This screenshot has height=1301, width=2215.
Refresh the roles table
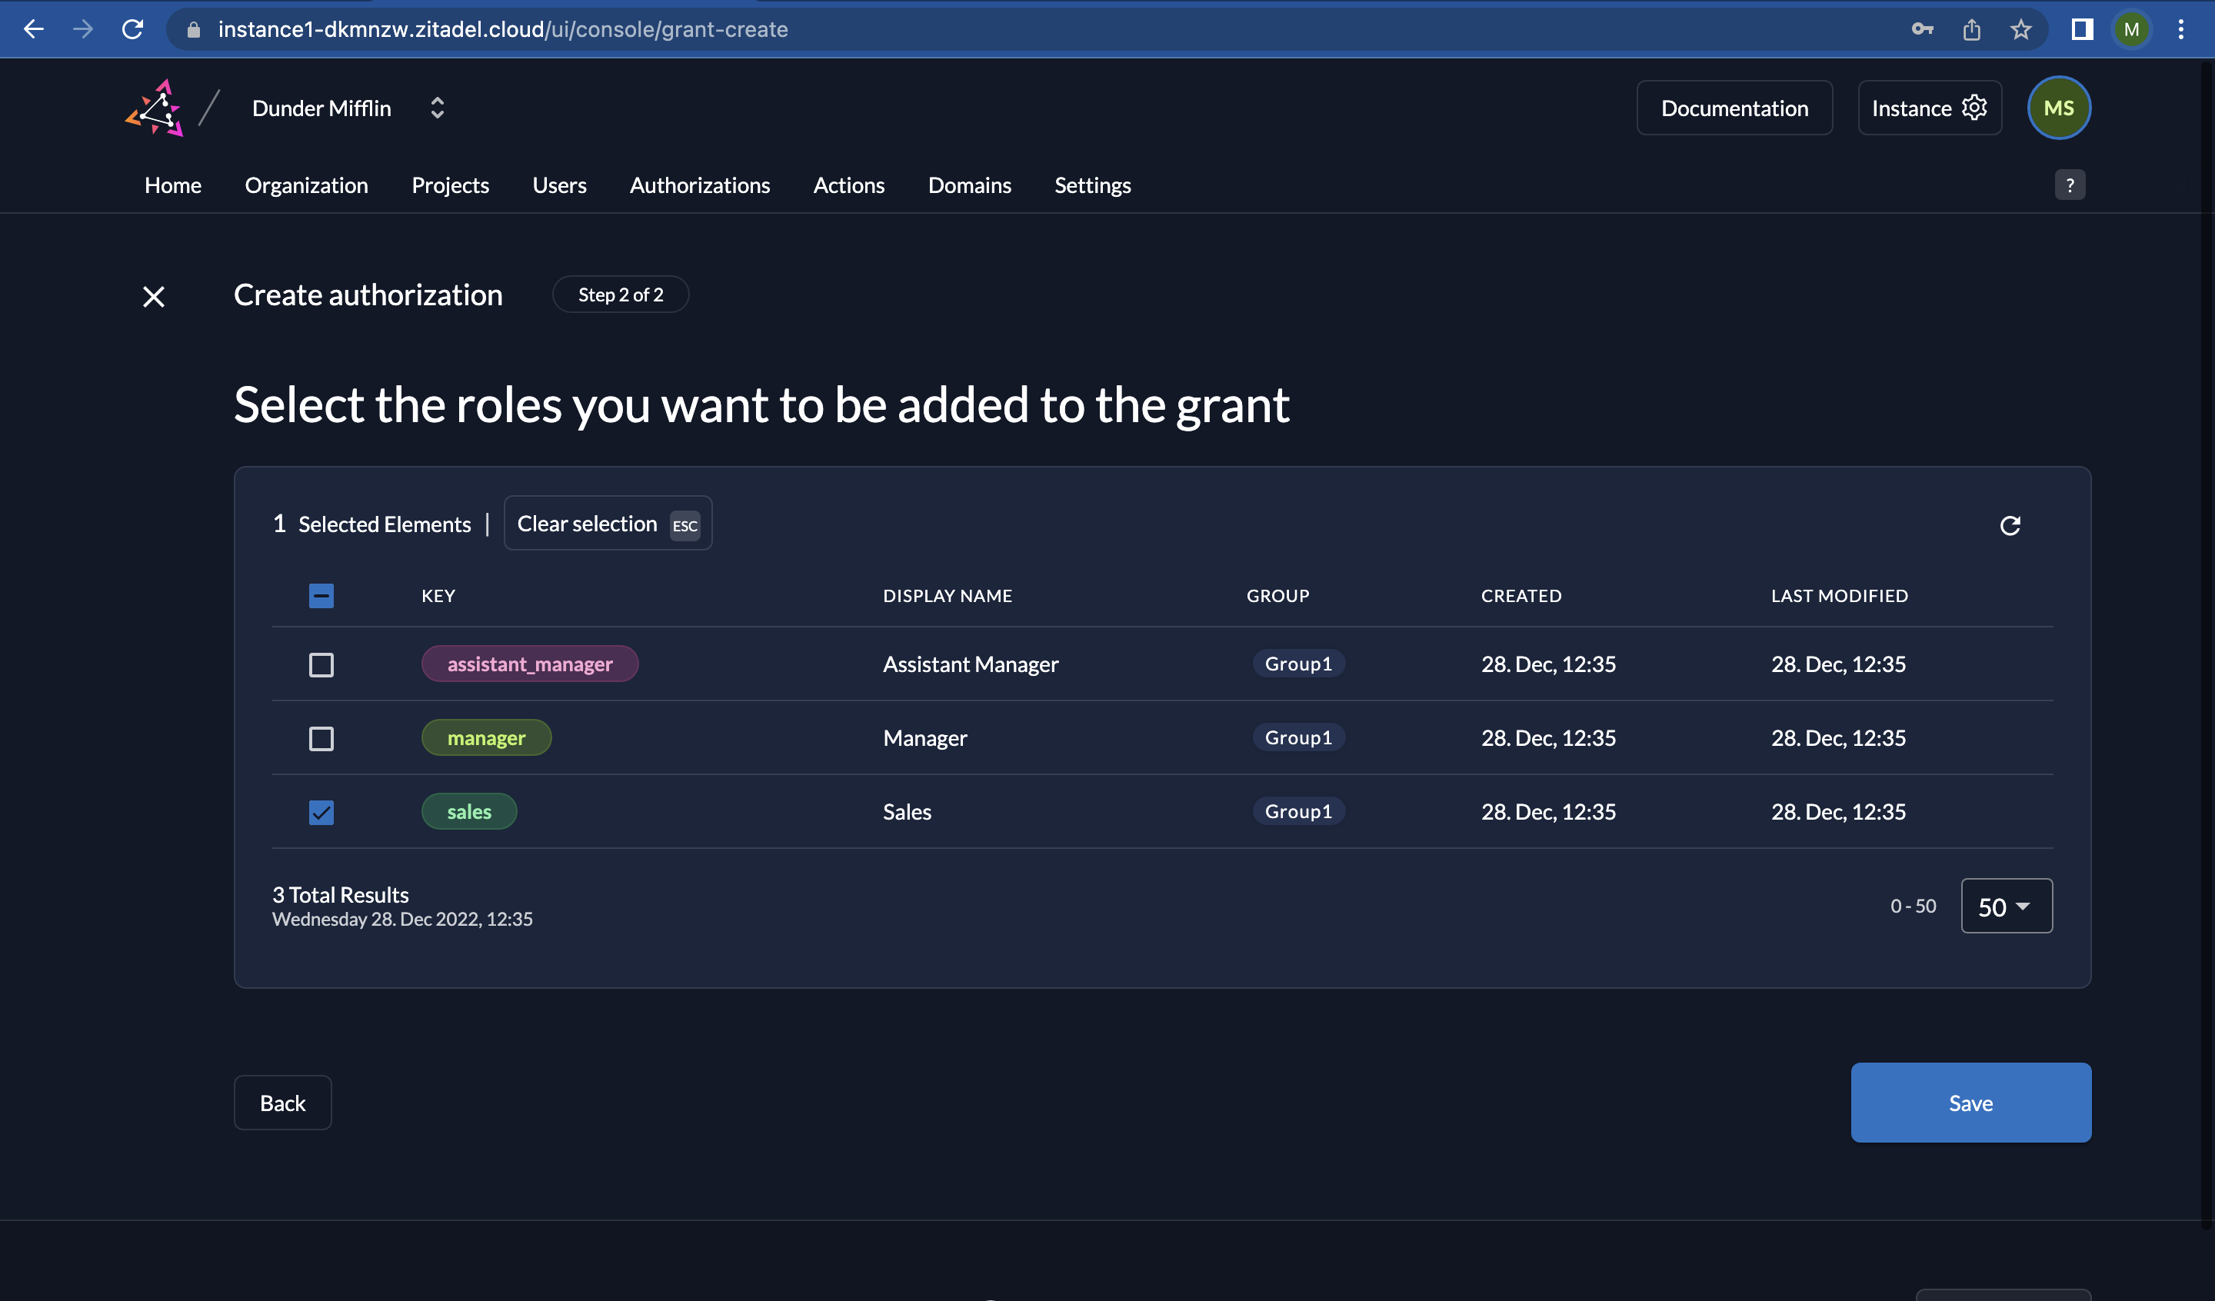[x=2010, y=525]
